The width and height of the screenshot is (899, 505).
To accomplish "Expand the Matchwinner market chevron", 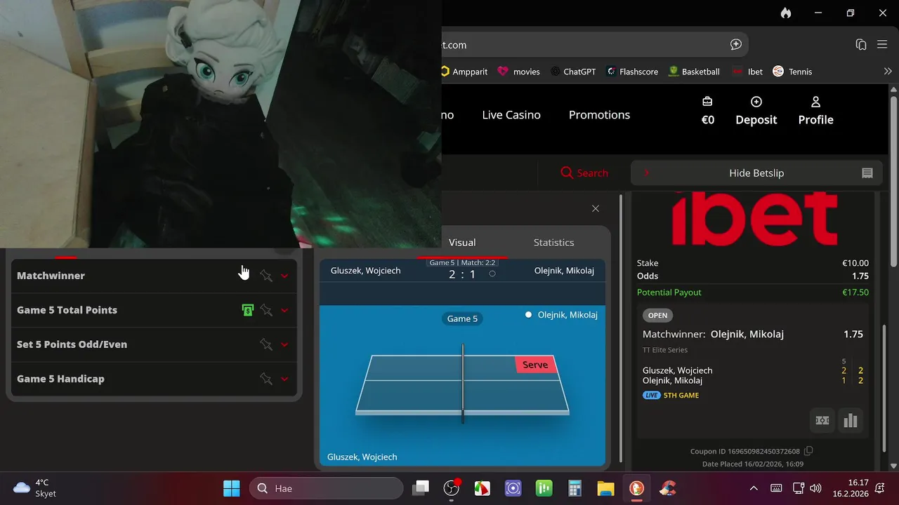I will click(284, 276).
